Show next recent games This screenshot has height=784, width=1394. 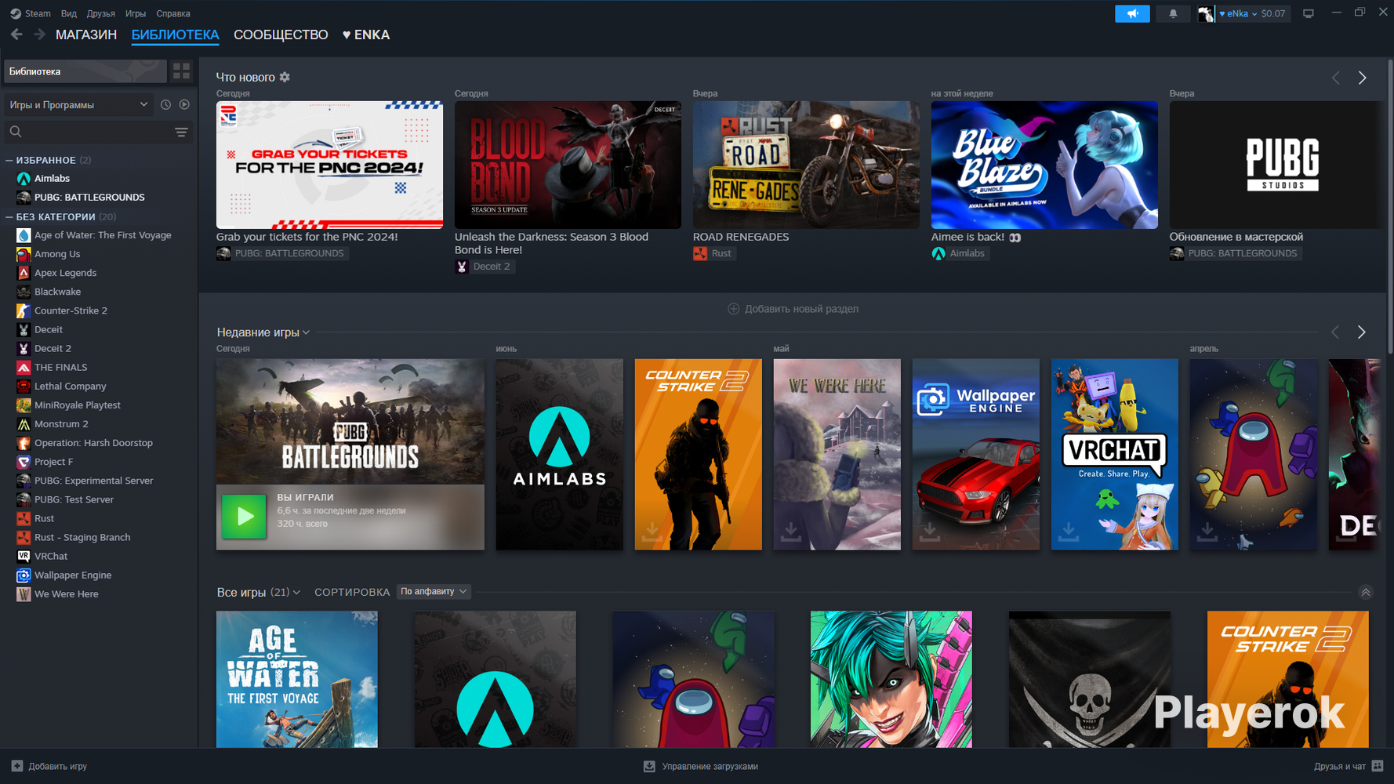pos(1361,332)
